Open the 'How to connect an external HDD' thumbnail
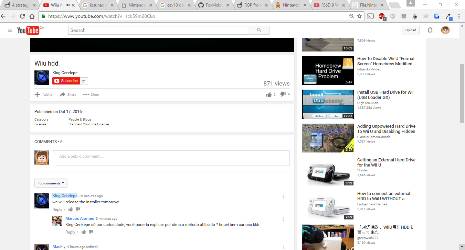 click(x=328, y=206)
